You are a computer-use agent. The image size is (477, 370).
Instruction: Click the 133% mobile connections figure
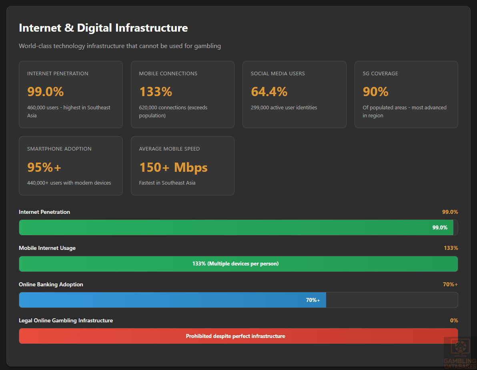coord(156,92)
